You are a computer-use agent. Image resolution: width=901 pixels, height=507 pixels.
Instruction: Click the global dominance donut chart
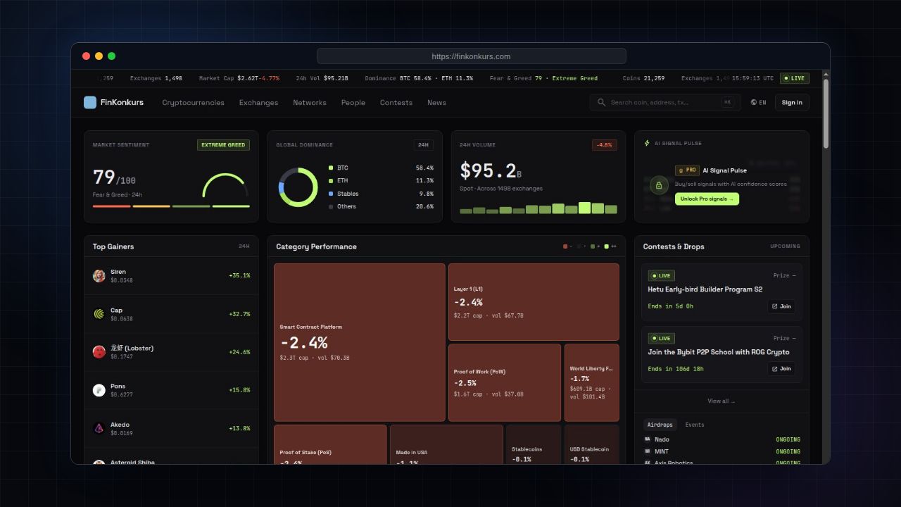point(298,187)
